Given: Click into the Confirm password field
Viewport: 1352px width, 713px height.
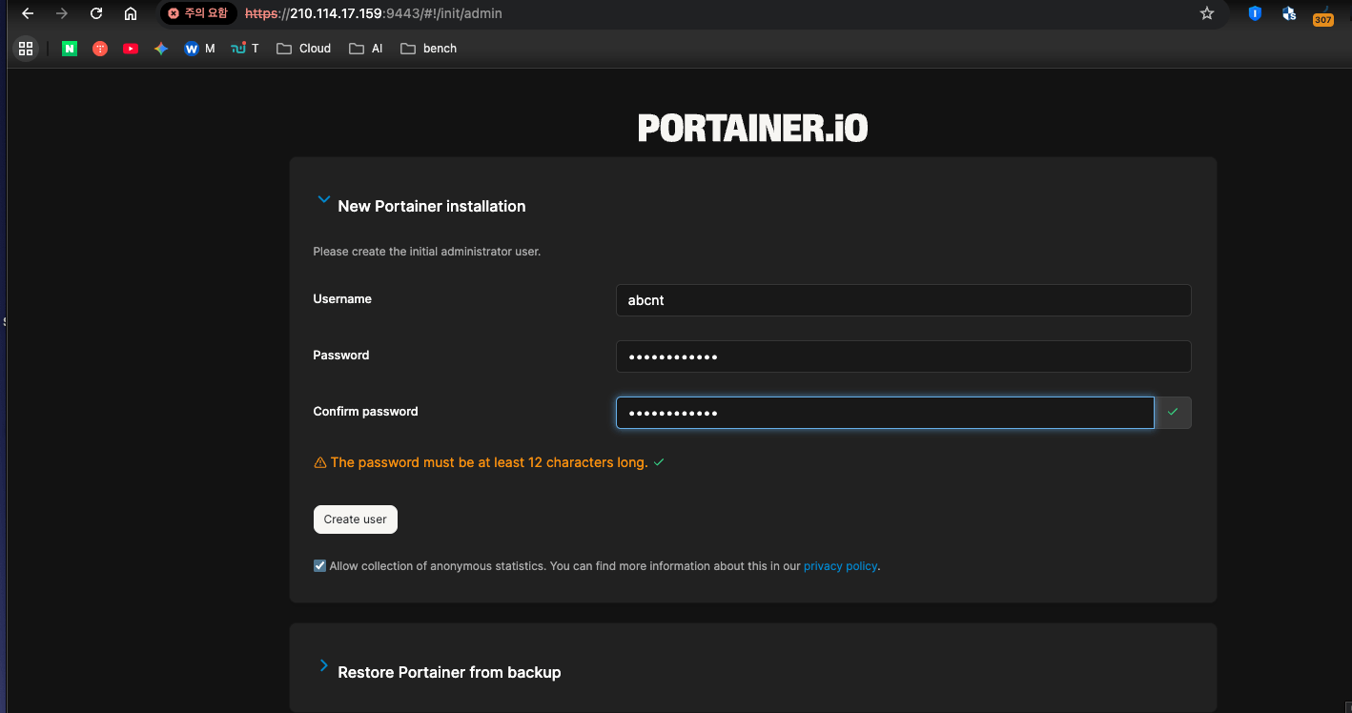Looking at the screenshot, I should tap(885, 413).
